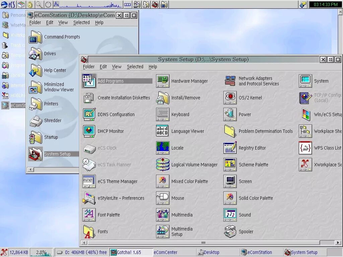
Task: Open Keyboard settings icon
Action: coord(162,114)
